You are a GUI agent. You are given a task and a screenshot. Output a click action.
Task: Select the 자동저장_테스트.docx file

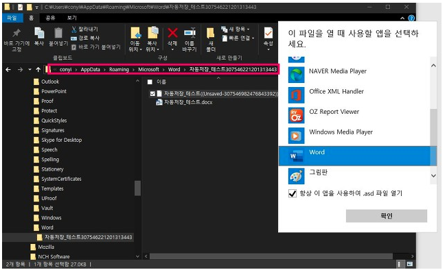coord(184,102)
